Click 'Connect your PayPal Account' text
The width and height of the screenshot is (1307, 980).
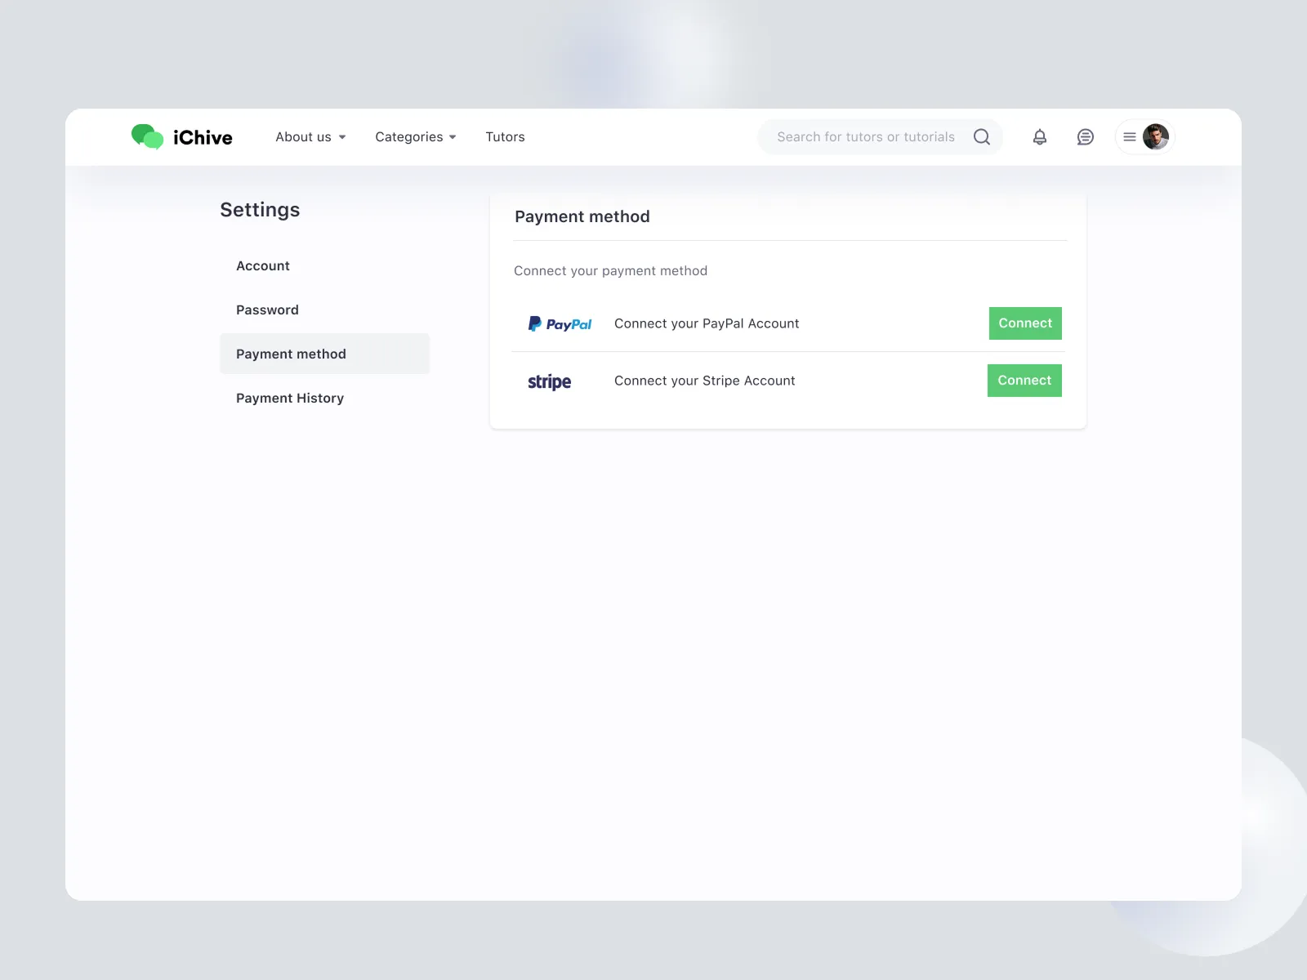(x=707, y=323)
